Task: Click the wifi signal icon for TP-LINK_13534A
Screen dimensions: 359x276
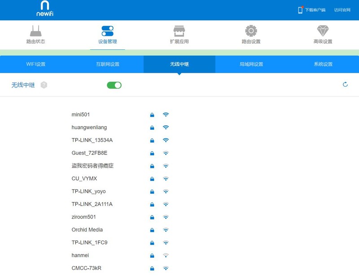Action: tap(166, 140)
